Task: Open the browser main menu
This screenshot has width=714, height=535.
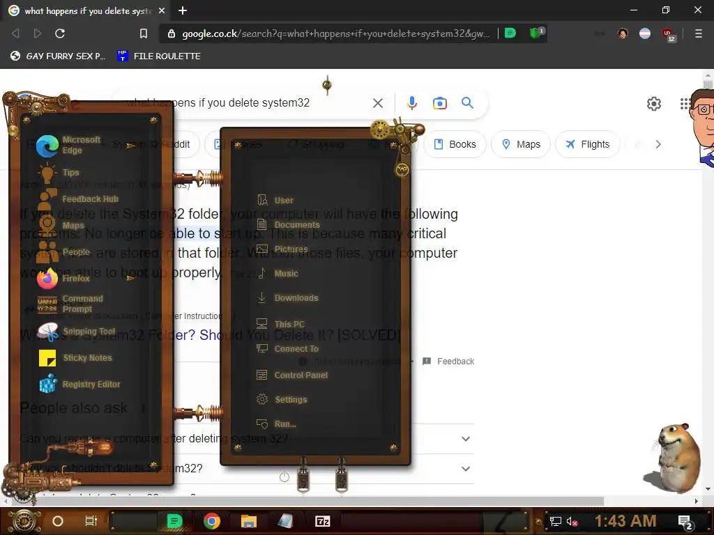Action: pos(698,33)
